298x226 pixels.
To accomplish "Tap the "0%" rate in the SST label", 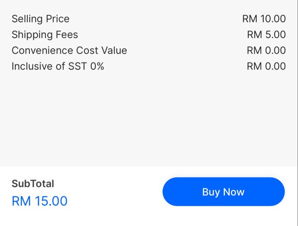I will point(97,66).
